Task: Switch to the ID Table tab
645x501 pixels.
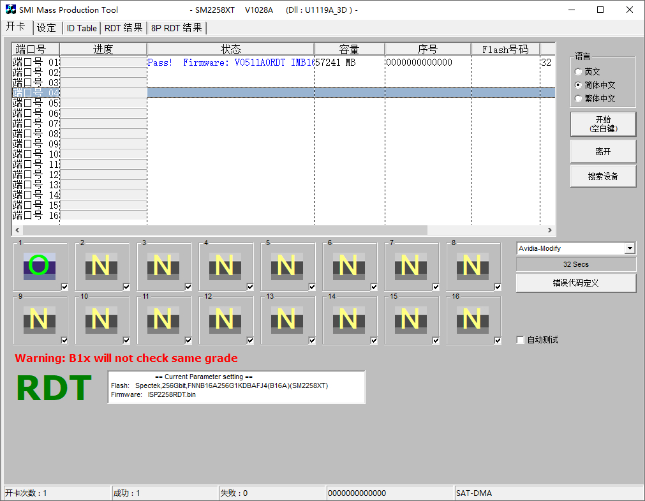Action: 82,28
